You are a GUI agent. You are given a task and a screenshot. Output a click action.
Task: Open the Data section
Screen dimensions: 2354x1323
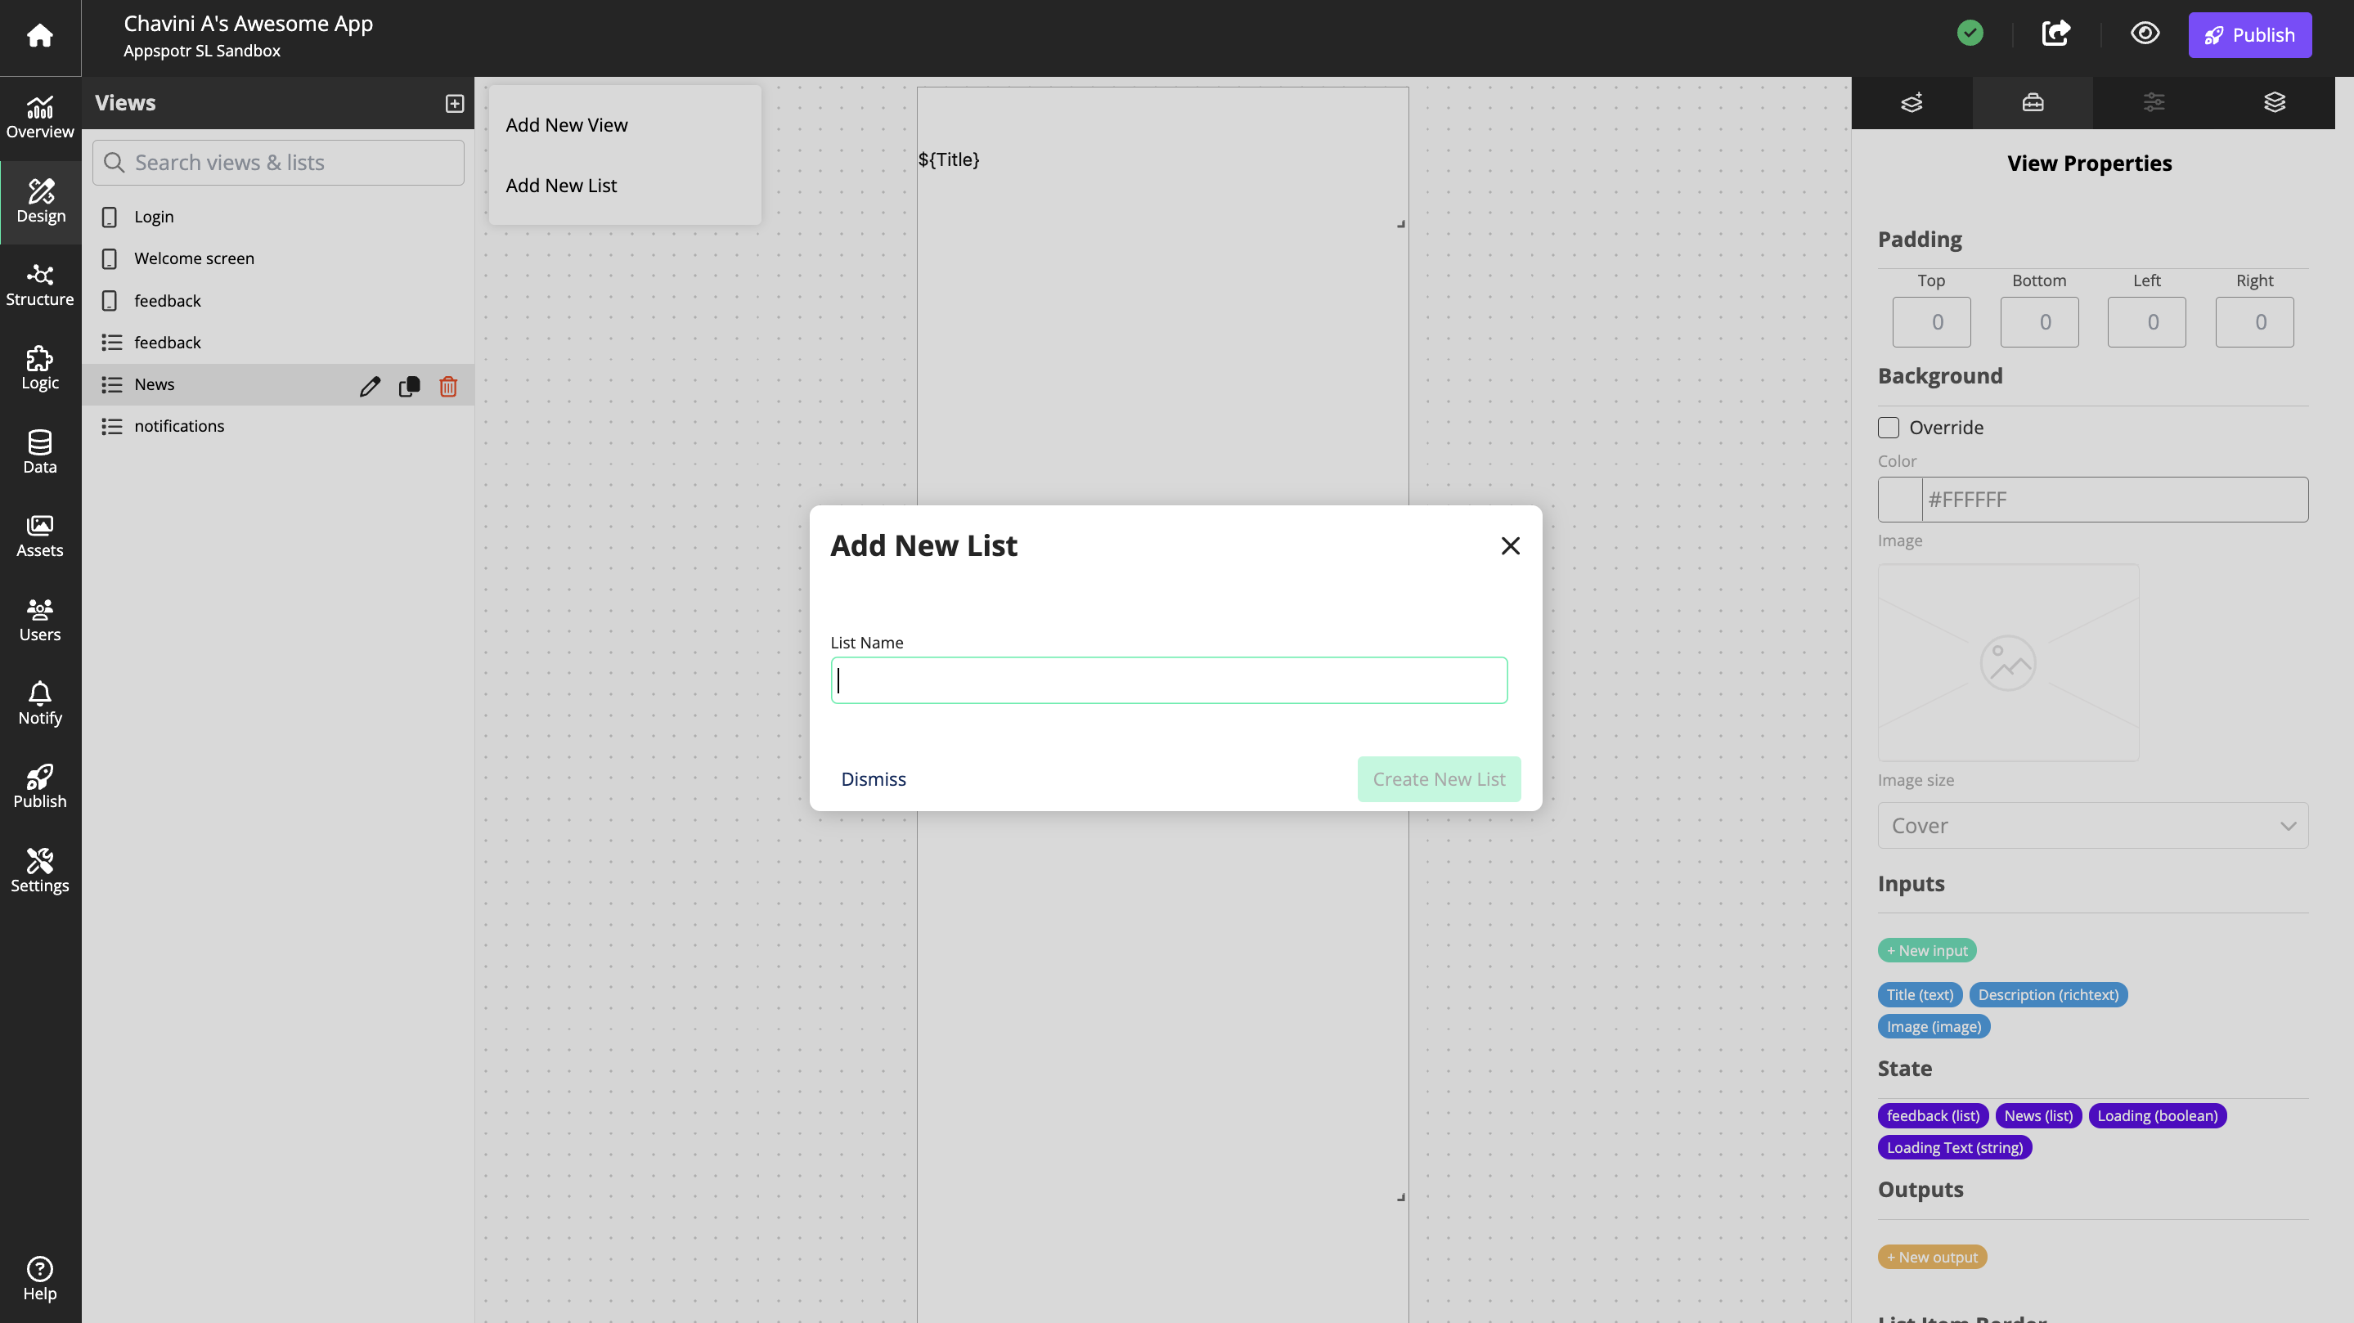click(40, 452)
